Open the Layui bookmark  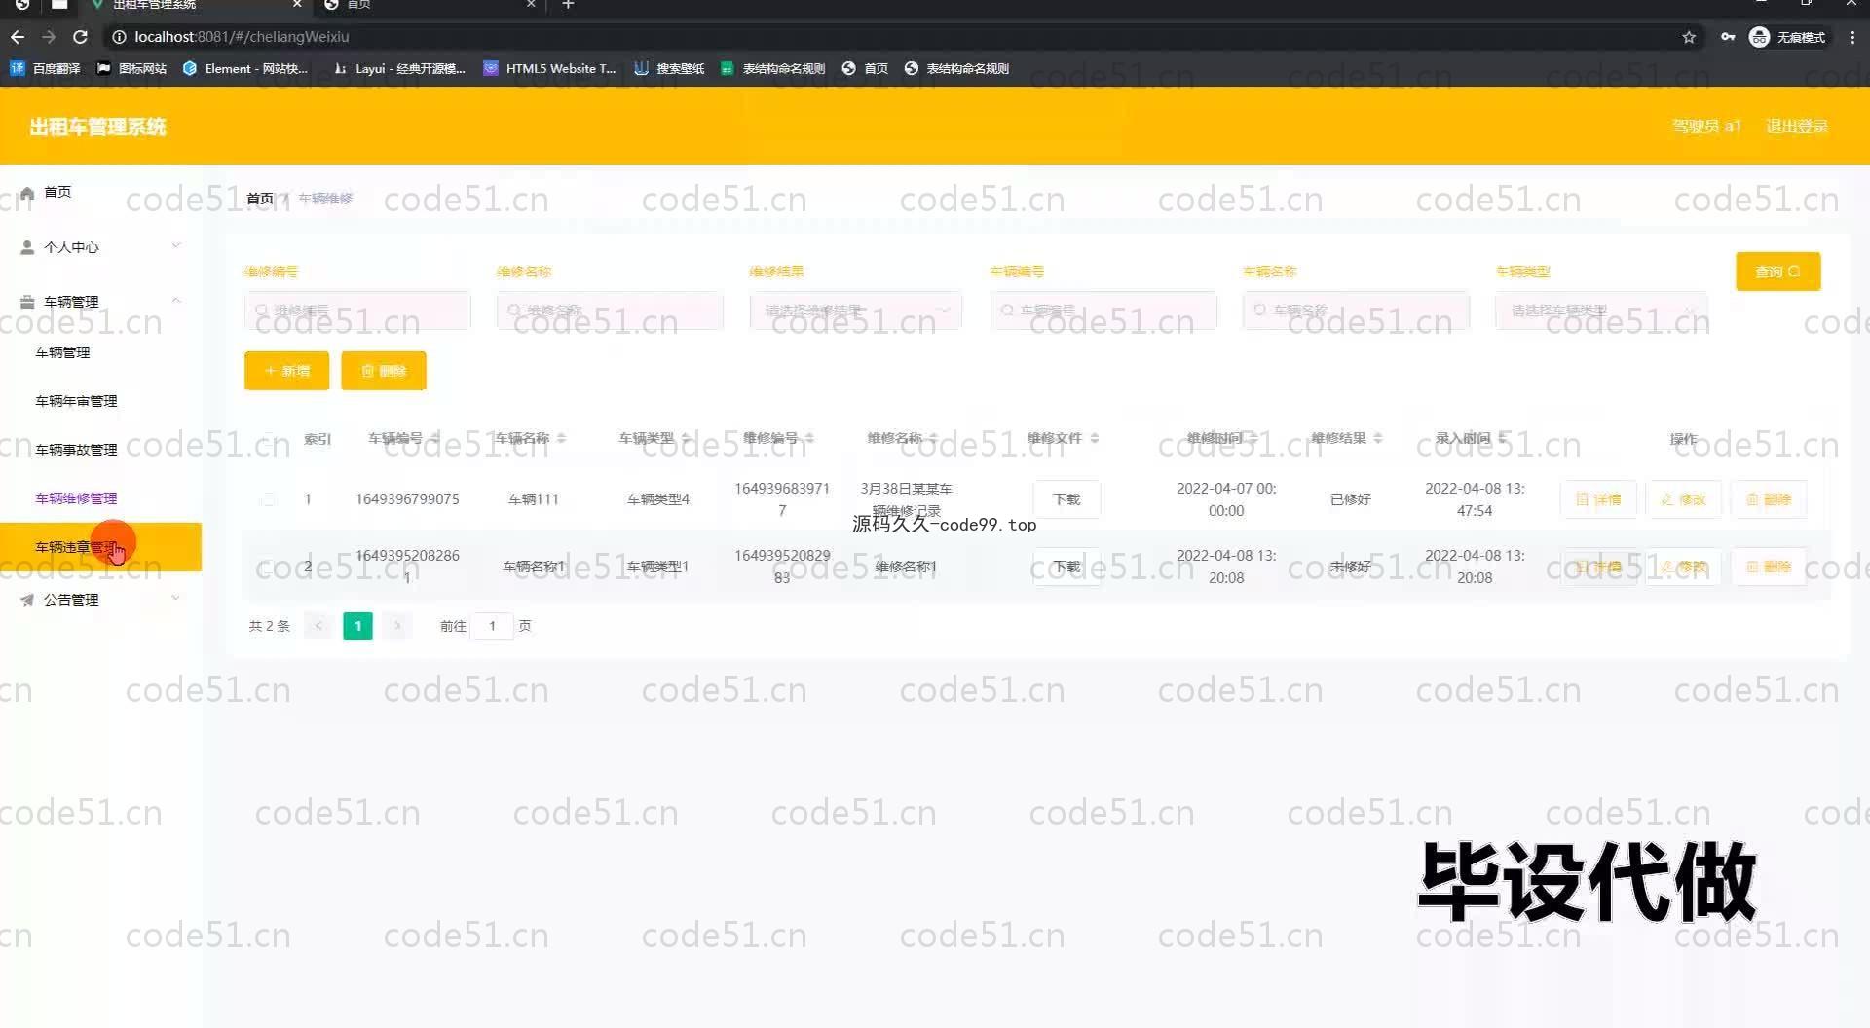(399, 68)
